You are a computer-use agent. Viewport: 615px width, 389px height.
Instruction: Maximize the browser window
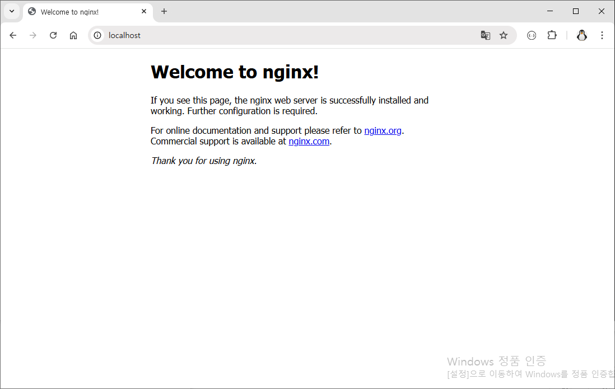(x=576, y=11)
